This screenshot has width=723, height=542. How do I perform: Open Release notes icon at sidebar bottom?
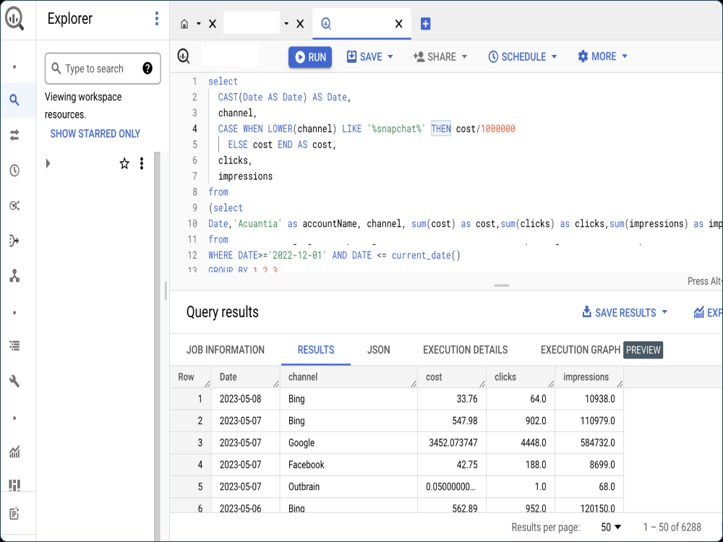click(x=14, y=513)
